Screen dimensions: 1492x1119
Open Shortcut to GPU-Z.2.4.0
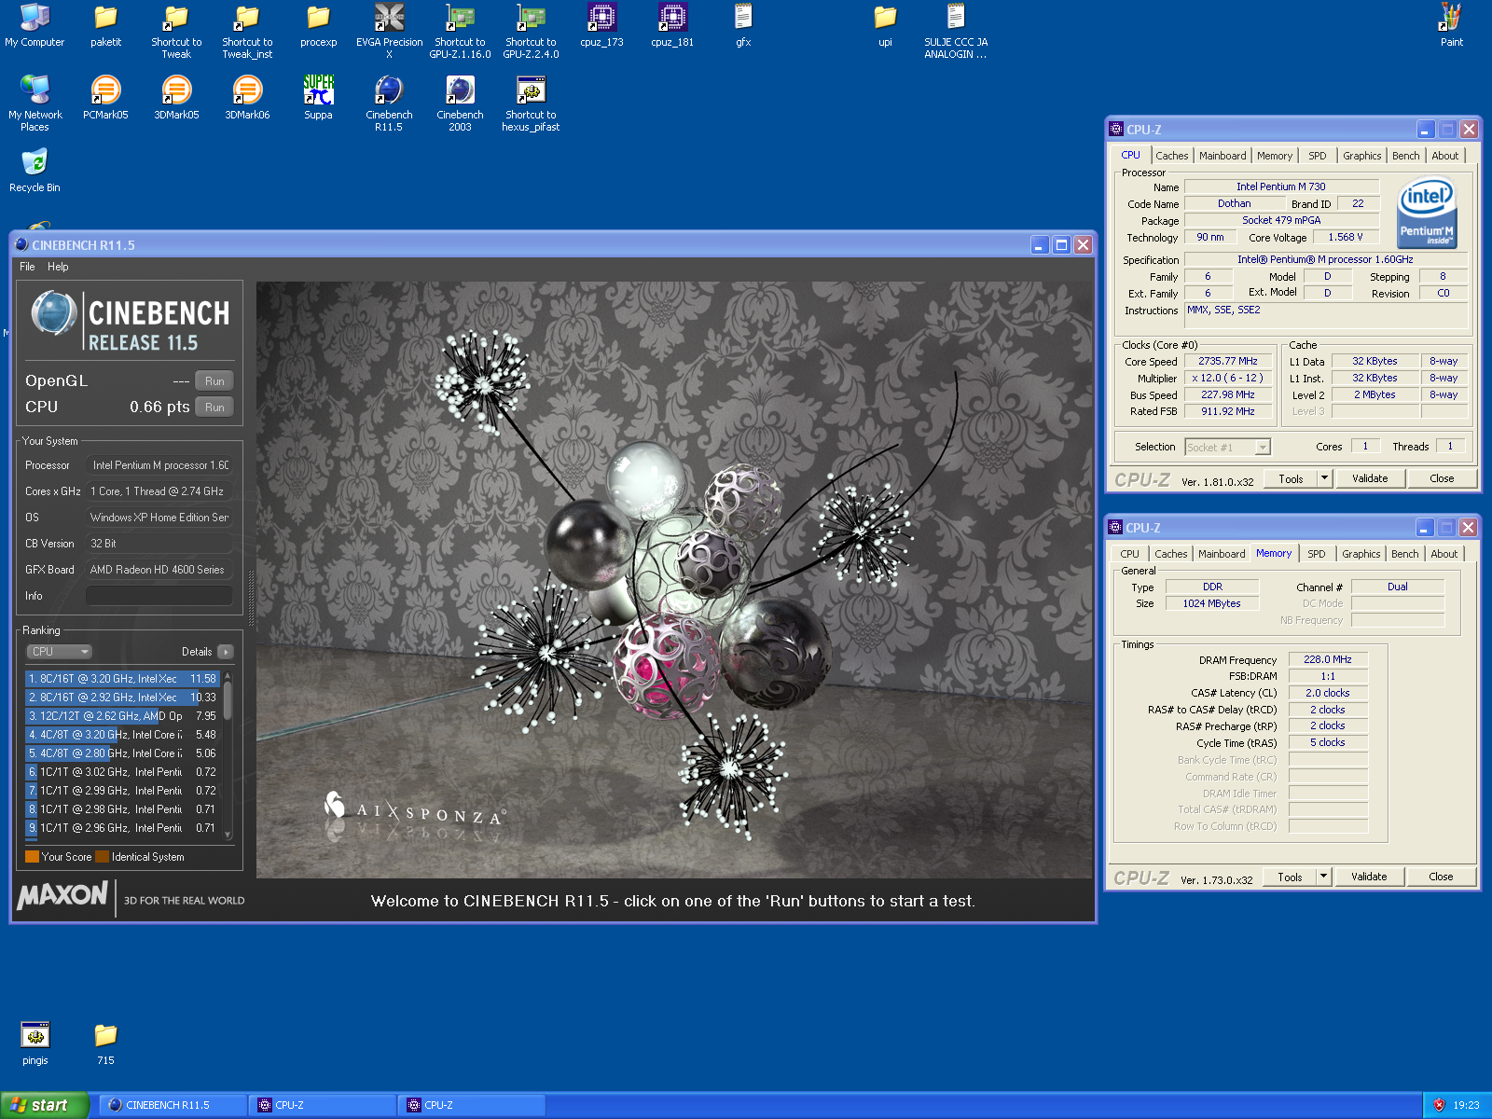pos(531,31)
